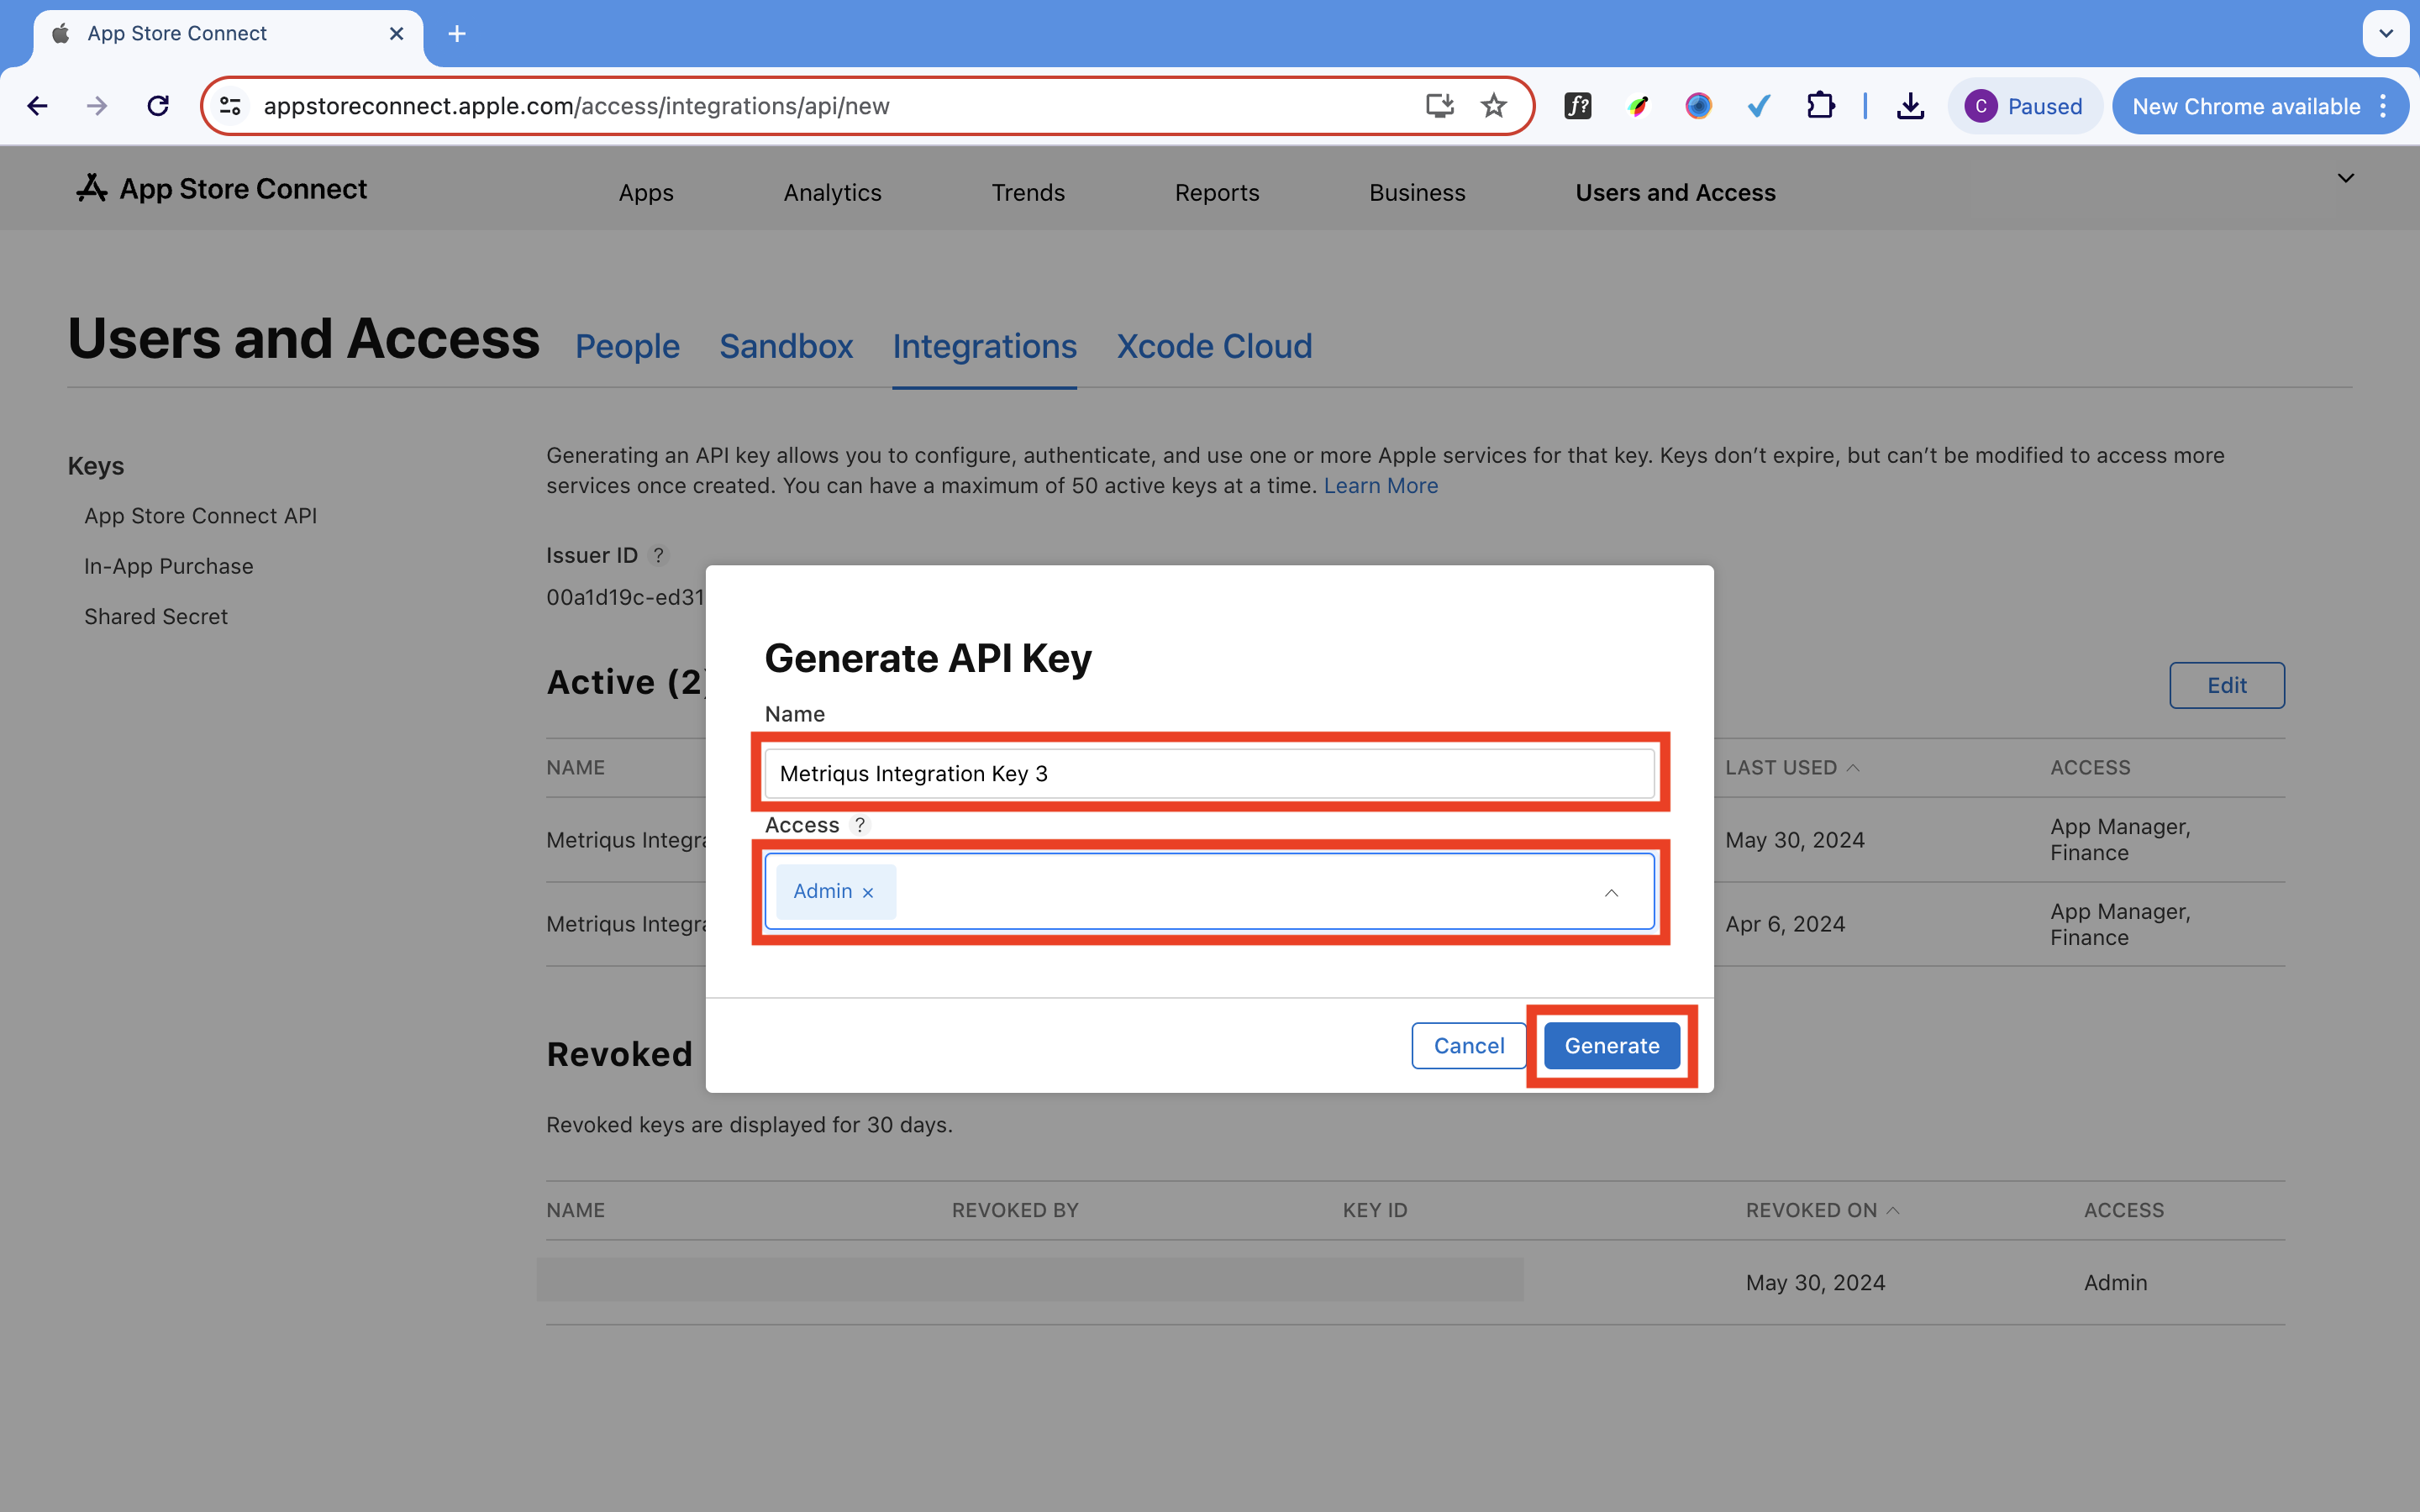Open Trends in top navigation

(1028, 192)
